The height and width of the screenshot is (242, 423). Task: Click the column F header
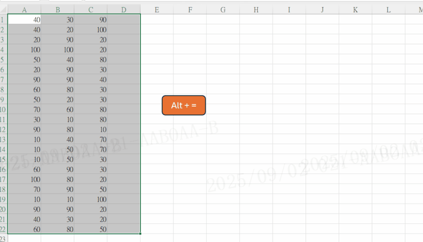coord(190,10)
